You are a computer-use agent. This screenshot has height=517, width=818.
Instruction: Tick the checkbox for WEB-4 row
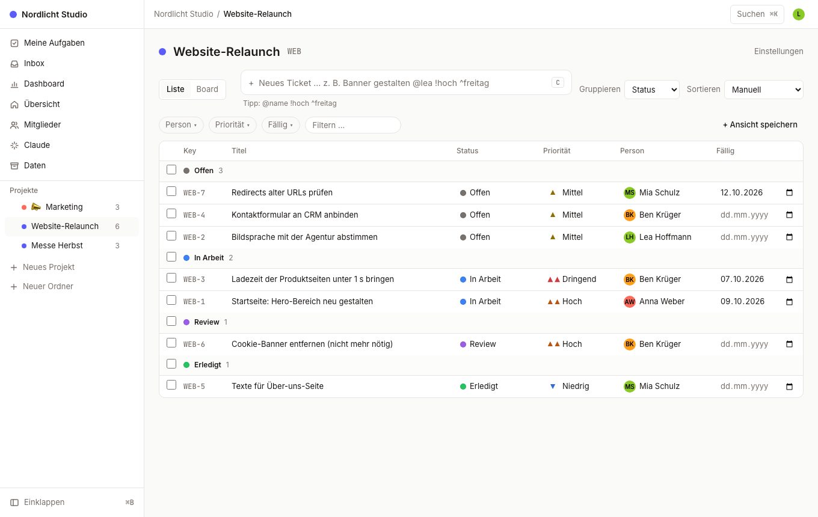[x=171, y=214]
